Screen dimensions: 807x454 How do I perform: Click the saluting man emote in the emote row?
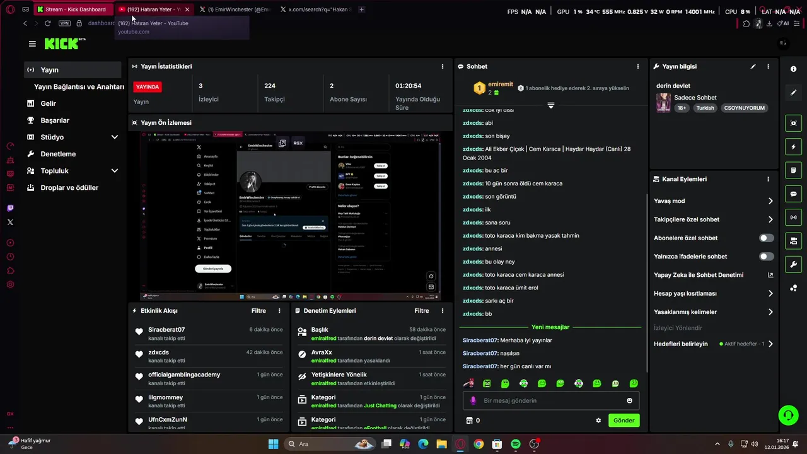[468, 383]
